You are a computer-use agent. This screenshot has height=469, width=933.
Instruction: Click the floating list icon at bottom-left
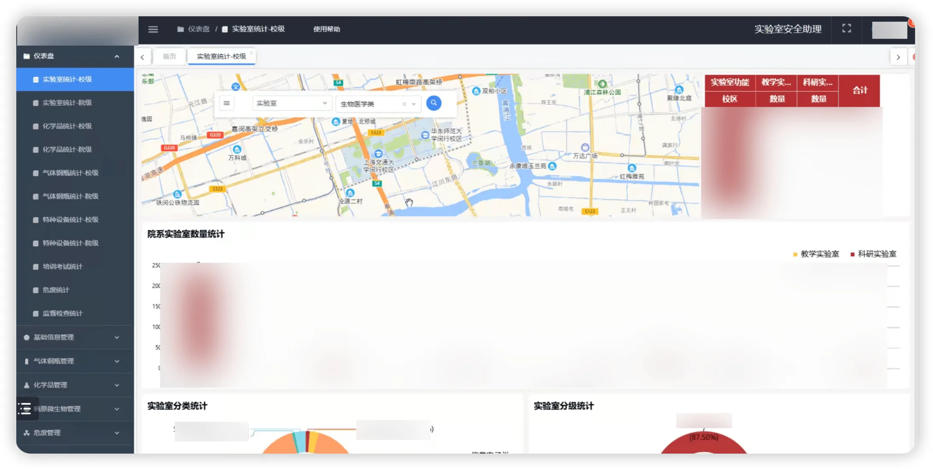(25, 409)
